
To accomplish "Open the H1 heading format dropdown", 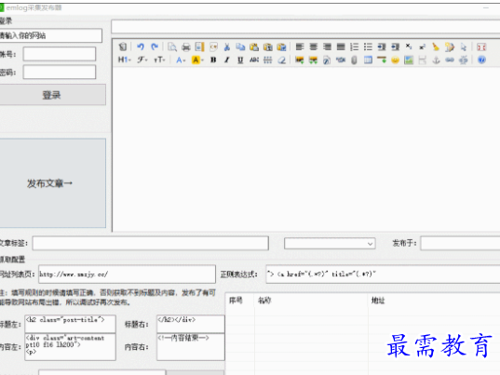I will point(125,60).
